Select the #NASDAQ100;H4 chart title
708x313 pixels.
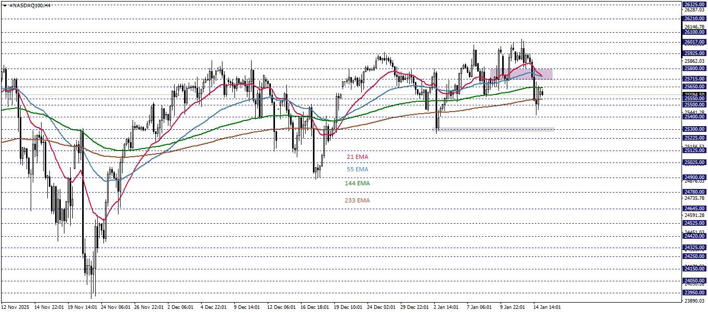pyautogui.click(x=29, y=5)
